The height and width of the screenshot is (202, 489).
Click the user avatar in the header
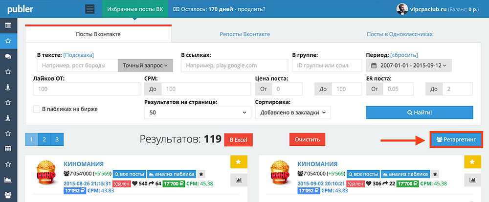(403, 9)
